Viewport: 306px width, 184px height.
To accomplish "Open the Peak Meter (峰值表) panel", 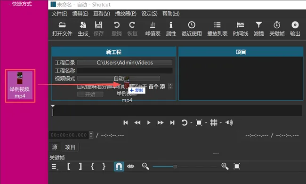I will click(153, 29).
